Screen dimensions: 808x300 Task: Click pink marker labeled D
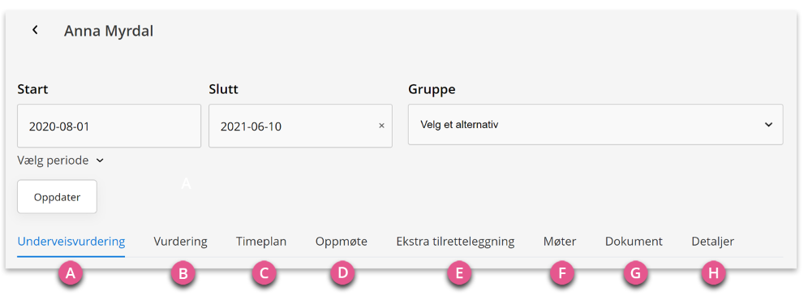342,274
